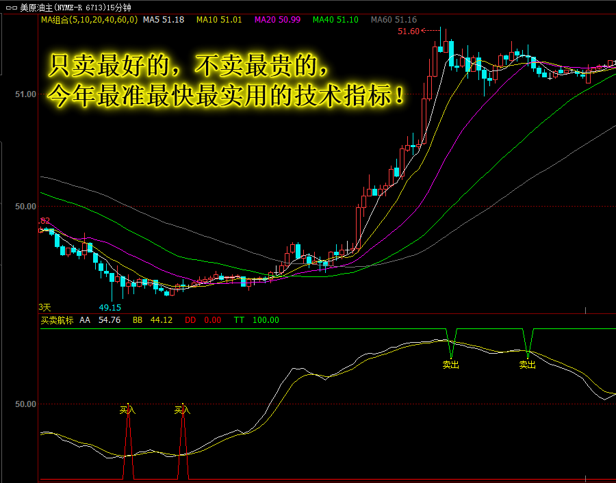The width and height of the screenshot is (616, 483).
Task: Click the 50.00 label on indicator panel axis
Action: [26, 404]
